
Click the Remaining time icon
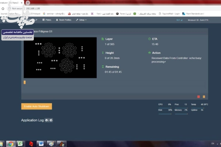click(102, 67)
